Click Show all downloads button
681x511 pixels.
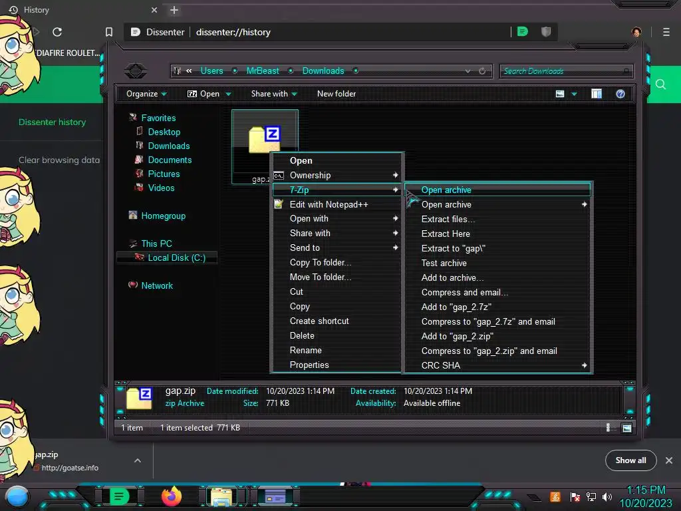coord(630,460)
